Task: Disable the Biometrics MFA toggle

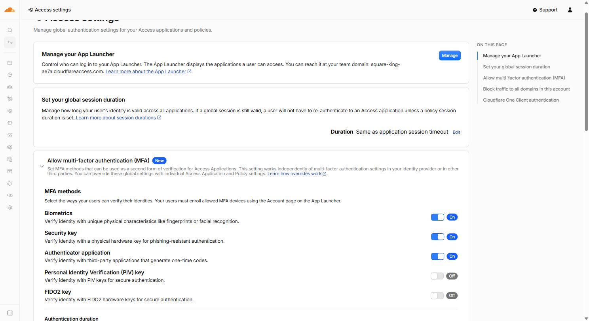Action: pyautogui.click(x=437, y=217)
